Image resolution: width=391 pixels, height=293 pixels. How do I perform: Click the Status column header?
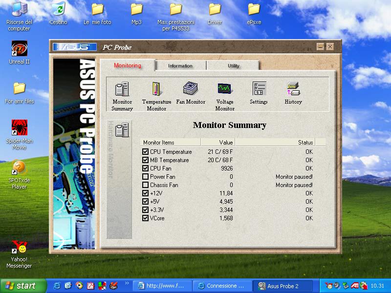coord(275,142)
